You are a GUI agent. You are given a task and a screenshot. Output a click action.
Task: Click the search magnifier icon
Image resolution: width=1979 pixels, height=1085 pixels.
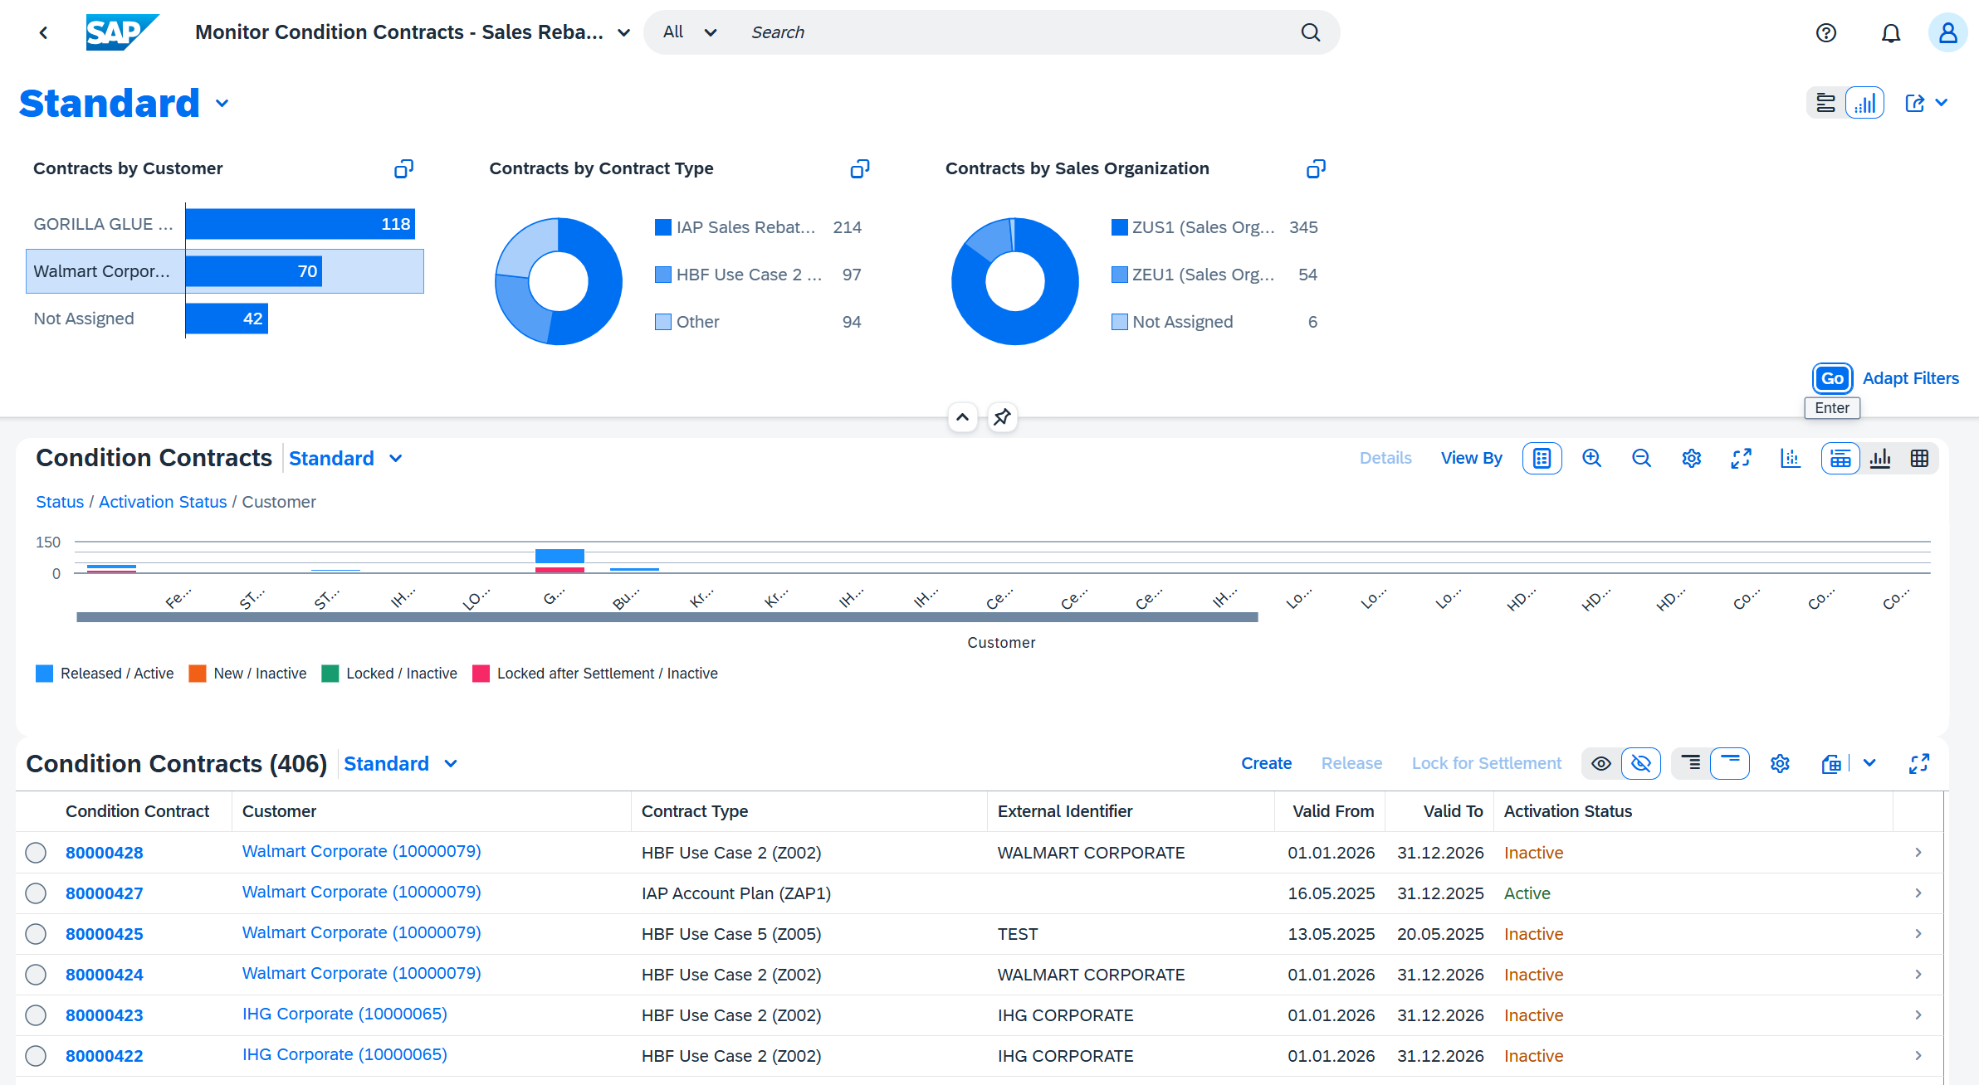click(1310, 32)
